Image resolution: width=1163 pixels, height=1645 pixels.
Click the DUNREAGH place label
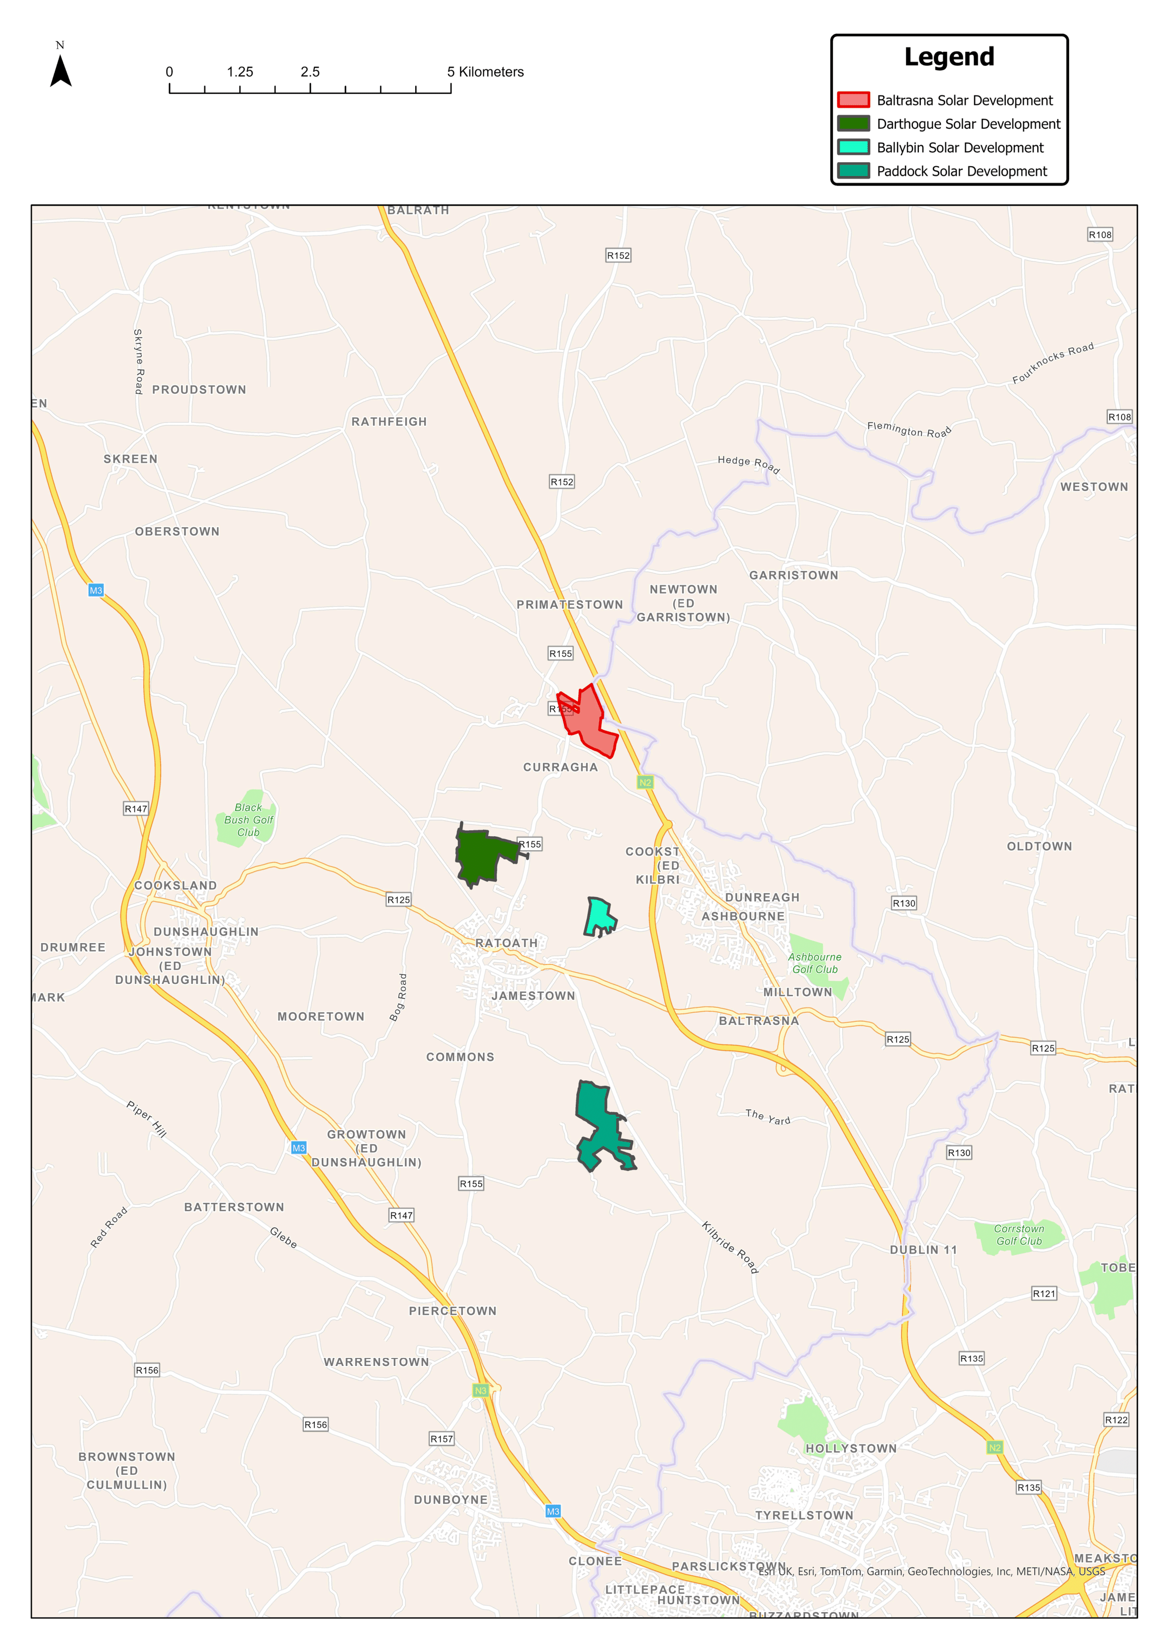(x=762, y=898)
